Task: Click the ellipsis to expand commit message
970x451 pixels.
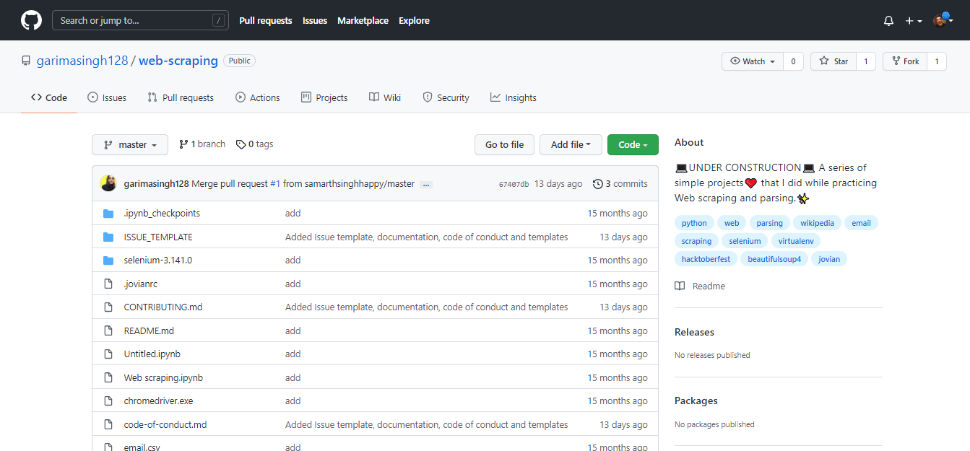Action: (x=426, y=185)
